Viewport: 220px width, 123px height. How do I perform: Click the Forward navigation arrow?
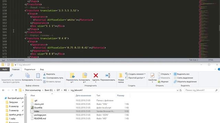[x=8, y=90]
